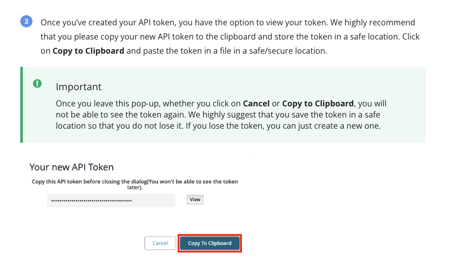Screen dimensions: 461x271
Task: Click the blue step 3 number badge
Action: click(x=26, y=21)
